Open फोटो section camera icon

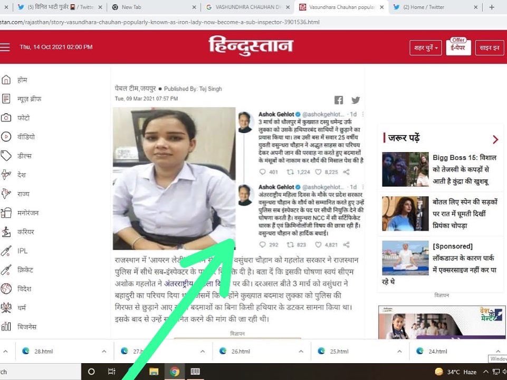(6, 118)
